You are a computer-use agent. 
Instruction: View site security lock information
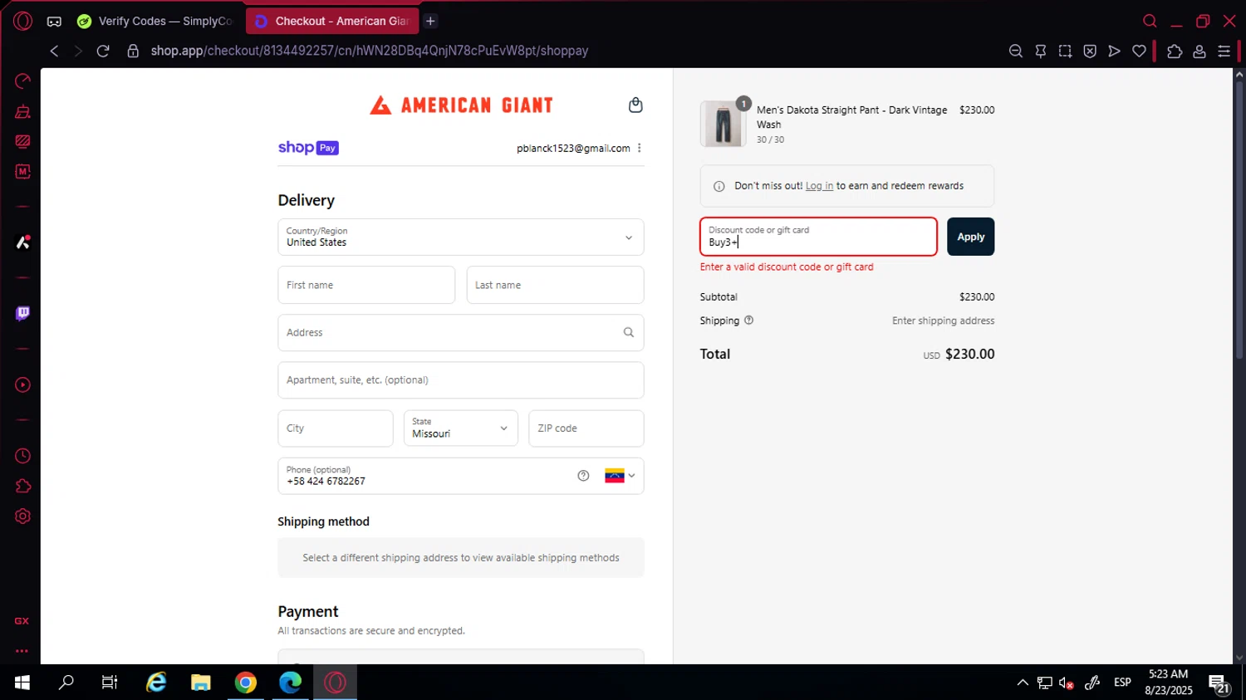tap(133, 51)
